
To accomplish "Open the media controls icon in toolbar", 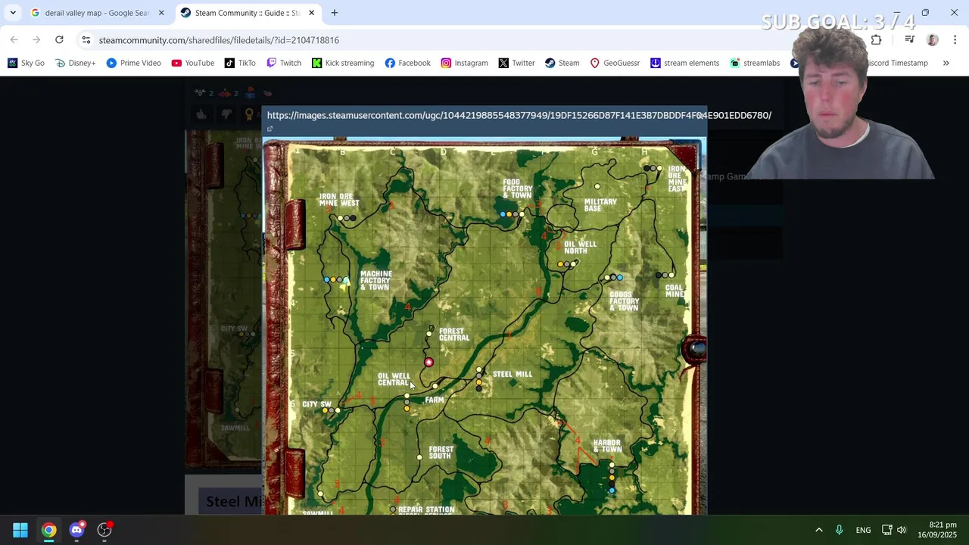I will [909, 40].
